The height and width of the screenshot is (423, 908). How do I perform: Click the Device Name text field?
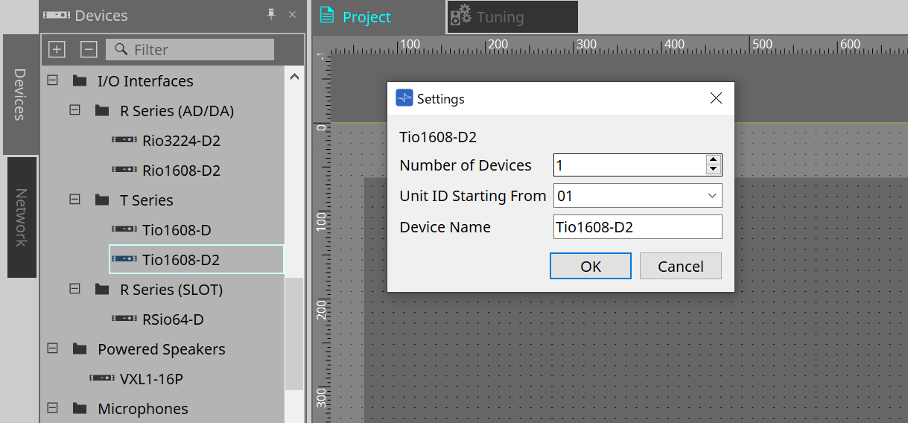click(x=638, y=227)
